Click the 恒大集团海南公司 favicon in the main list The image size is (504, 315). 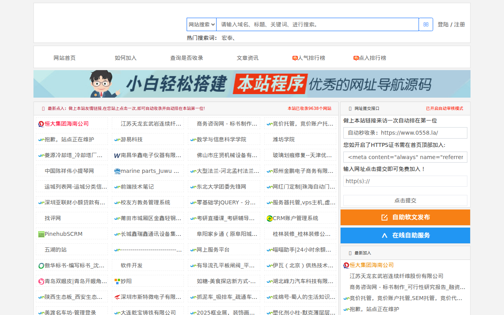(x=41, y=124)
